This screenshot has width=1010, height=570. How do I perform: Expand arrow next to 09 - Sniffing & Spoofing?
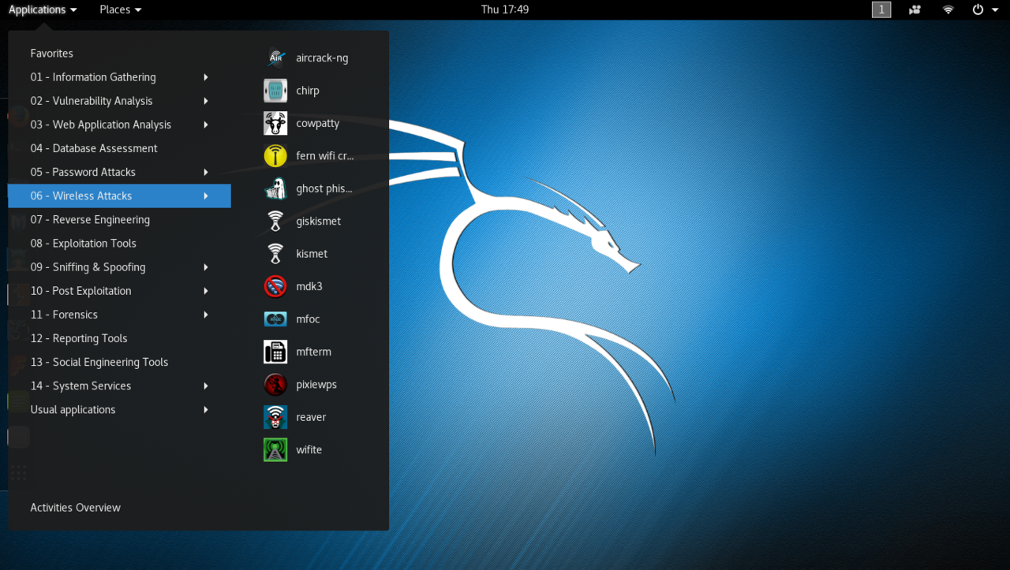pos(206,267)
